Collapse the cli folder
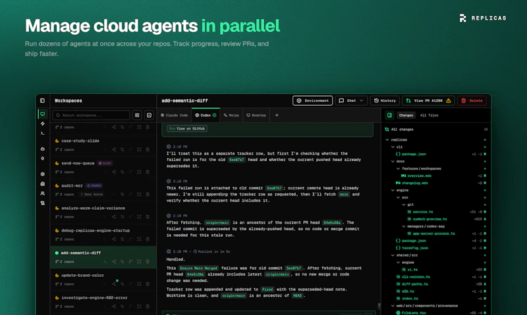 [x=393, y=147]
